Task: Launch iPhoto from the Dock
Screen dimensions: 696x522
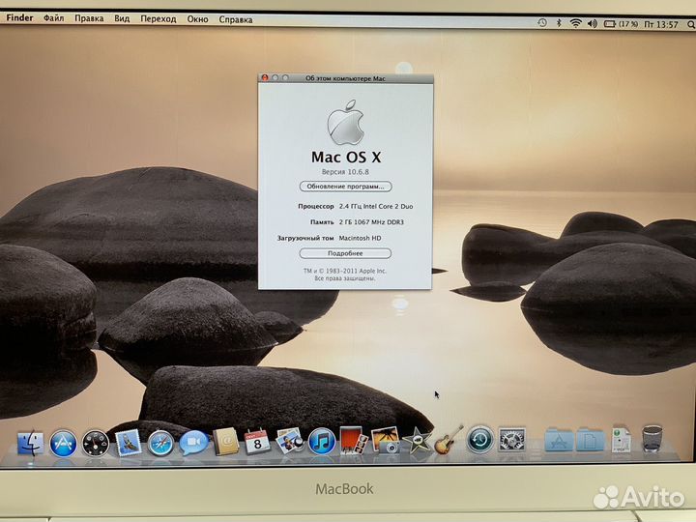Action: click(385, 440)
